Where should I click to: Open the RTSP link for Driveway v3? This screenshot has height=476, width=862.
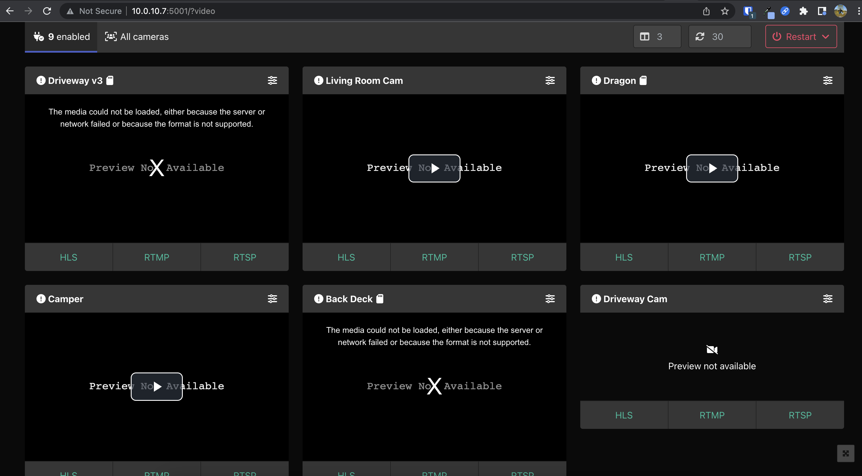point(245,257)
